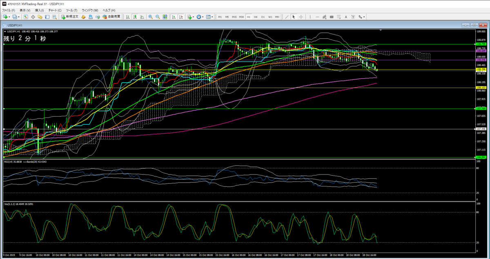This screenshot has height=259, width=490.
Task: Select the trendline drawing tool
Action: point(287,17)
